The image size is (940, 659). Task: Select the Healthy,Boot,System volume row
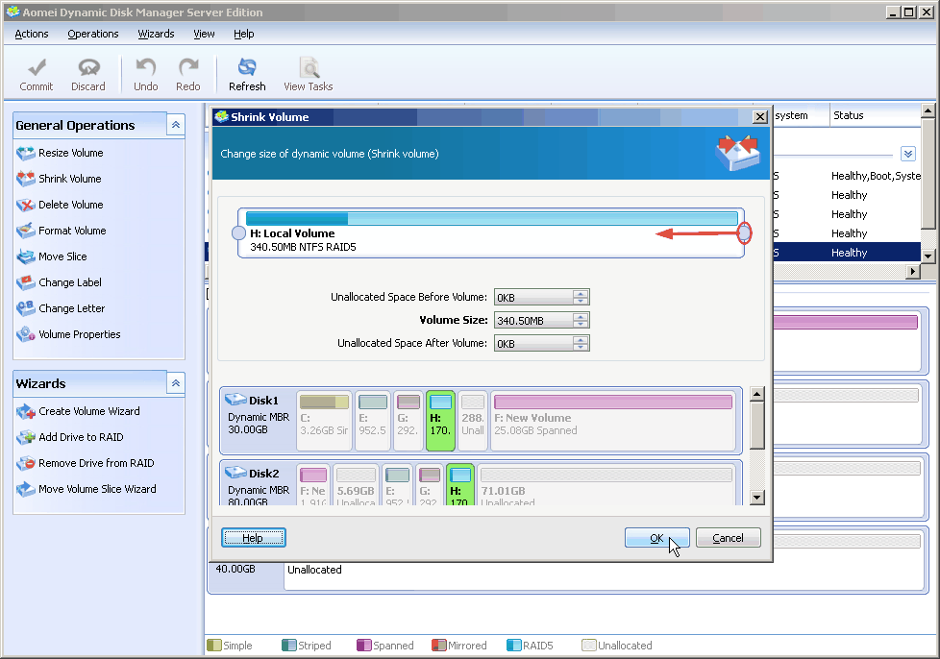tap(847, 176)
